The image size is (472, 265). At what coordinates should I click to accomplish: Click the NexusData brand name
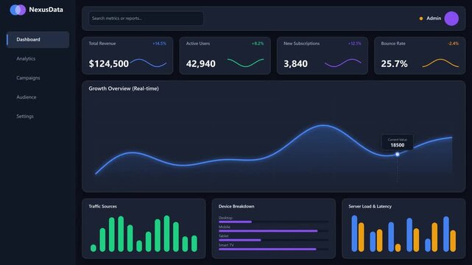[46, 10]
